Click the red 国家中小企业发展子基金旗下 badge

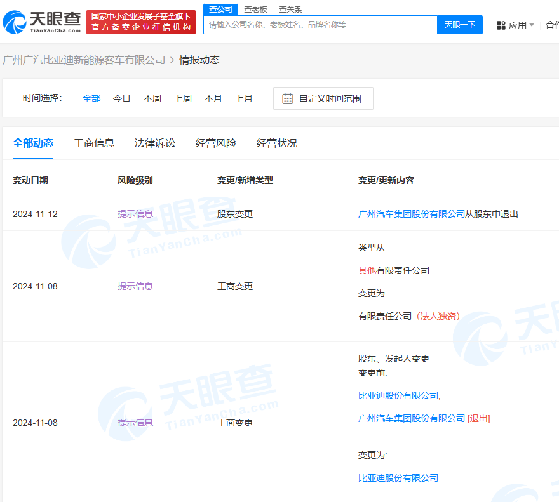[x=141, y=22]
